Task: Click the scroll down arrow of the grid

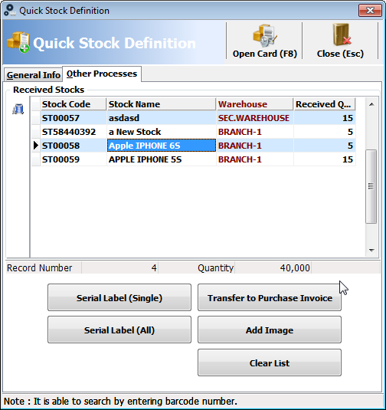Action: 371,251
